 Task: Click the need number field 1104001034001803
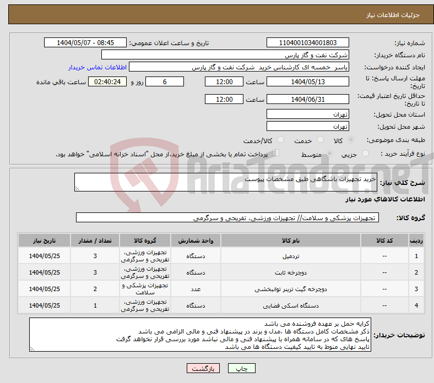click(x=308, y=42)
